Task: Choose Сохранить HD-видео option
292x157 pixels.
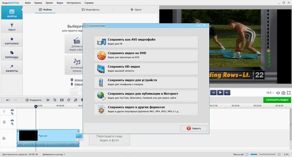Action: click(146, 69)
